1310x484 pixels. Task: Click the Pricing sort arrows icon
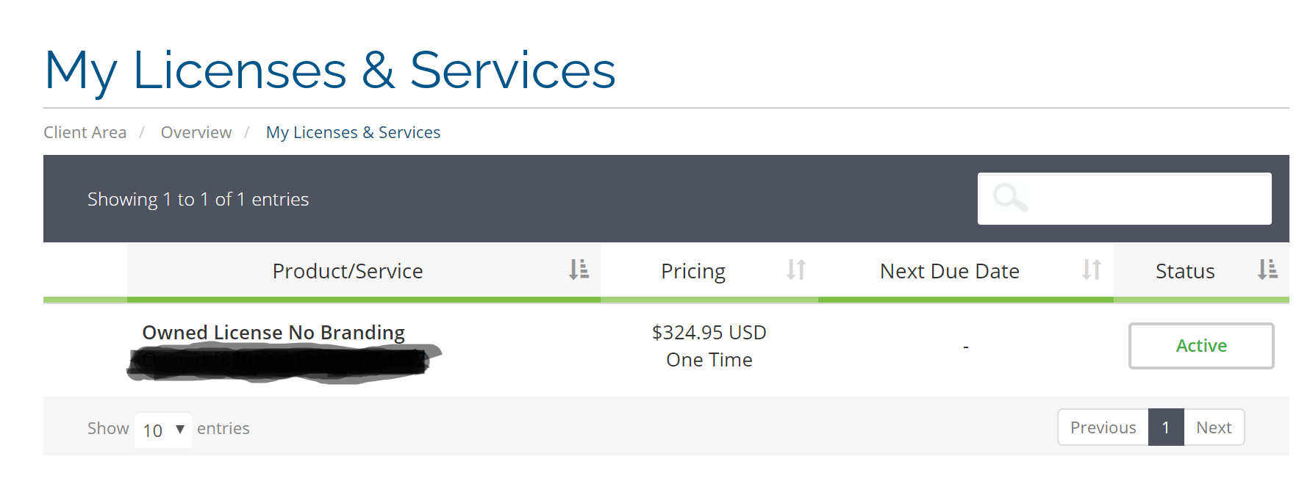(x=795, y=270)
